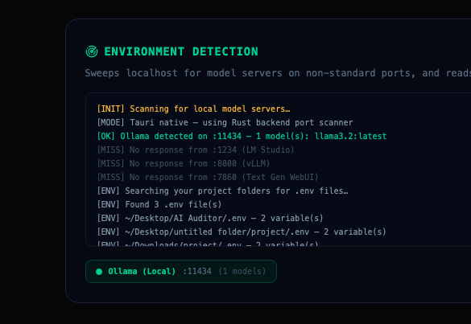This screenshot has height=324, width=471.
Task: Click the '[MISS] No response from :1234 (LM Studio)' line
Action: pyautogui.click(x=196, y=150)
